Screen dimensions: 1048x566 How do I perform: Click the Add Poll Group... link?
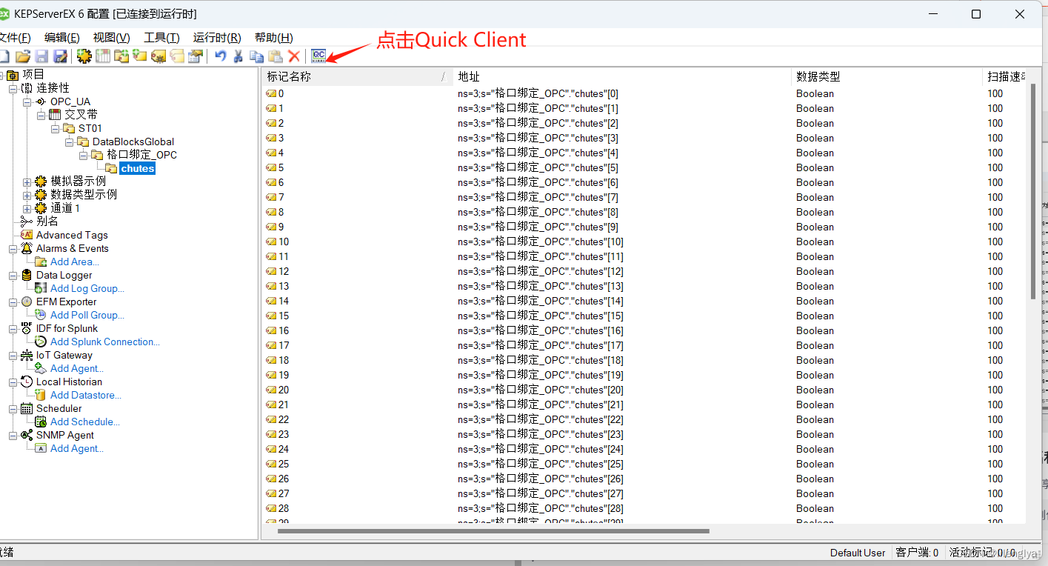coord(87,315)
